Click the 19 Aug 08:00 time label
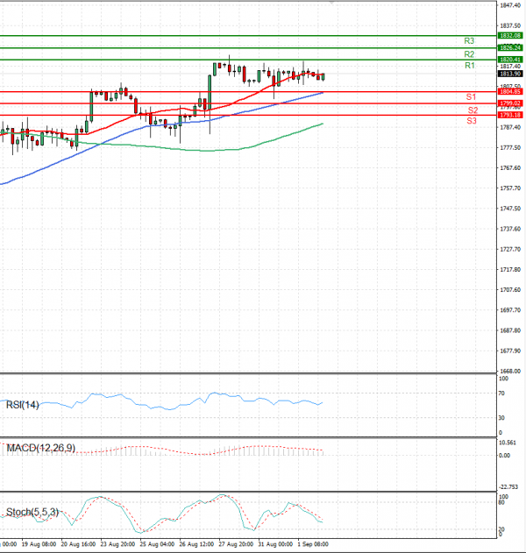The width and height of the screenshot is (526, 553). coord(39,544)
